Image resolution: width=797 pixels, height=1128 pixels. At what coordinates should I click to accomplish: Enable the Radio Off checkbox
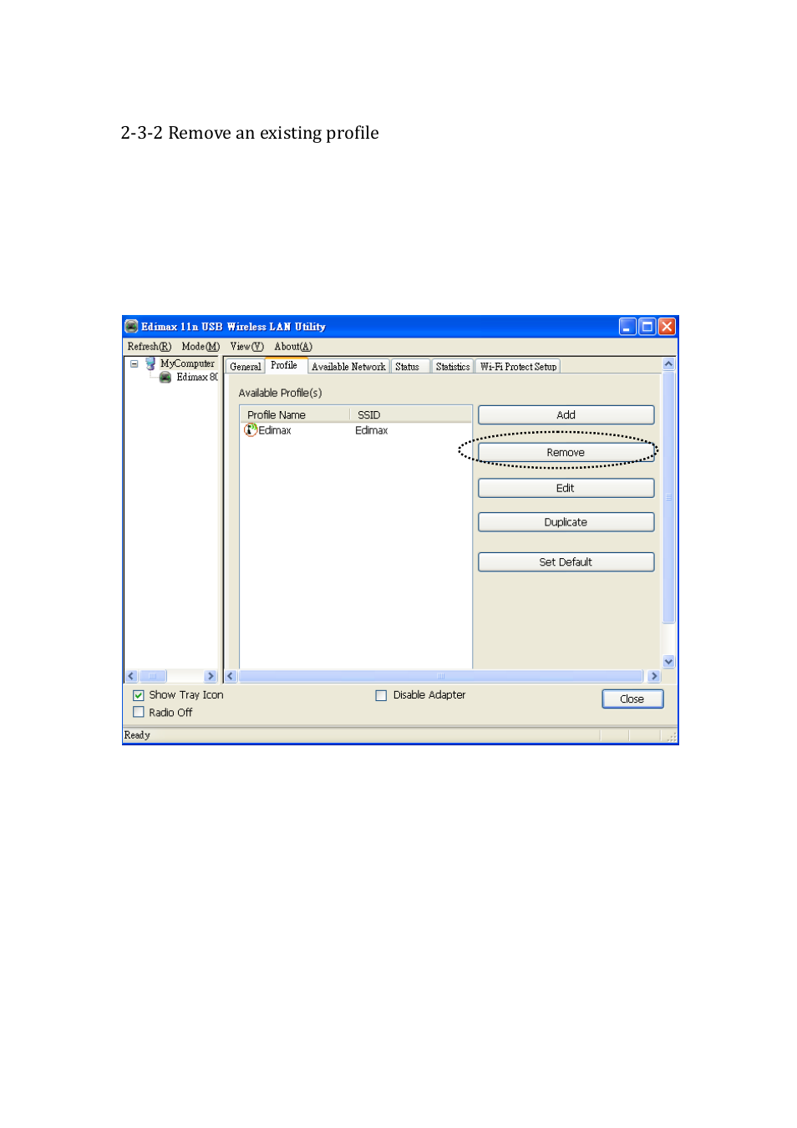pyautogui.click(x=139, y=713)
